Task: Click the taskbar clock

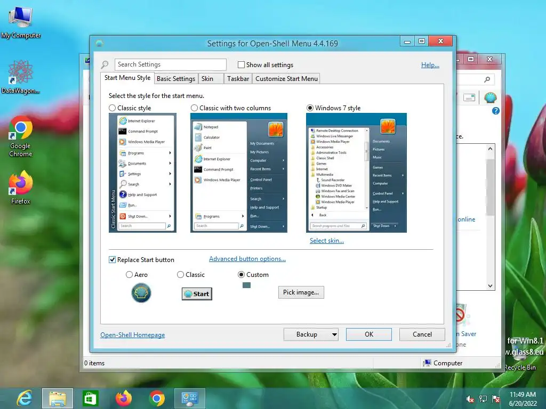Action: tap(523, 399)
